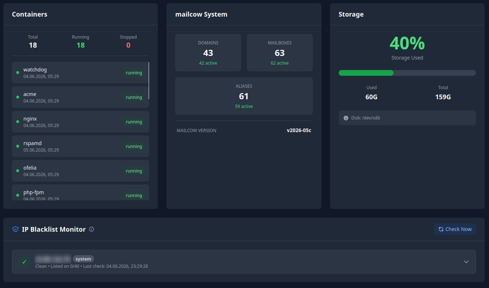Image resolution: width=489 pixels, height=288 pixels.
Task: Click the green checkmark status icon
Action: click(25, 262)
